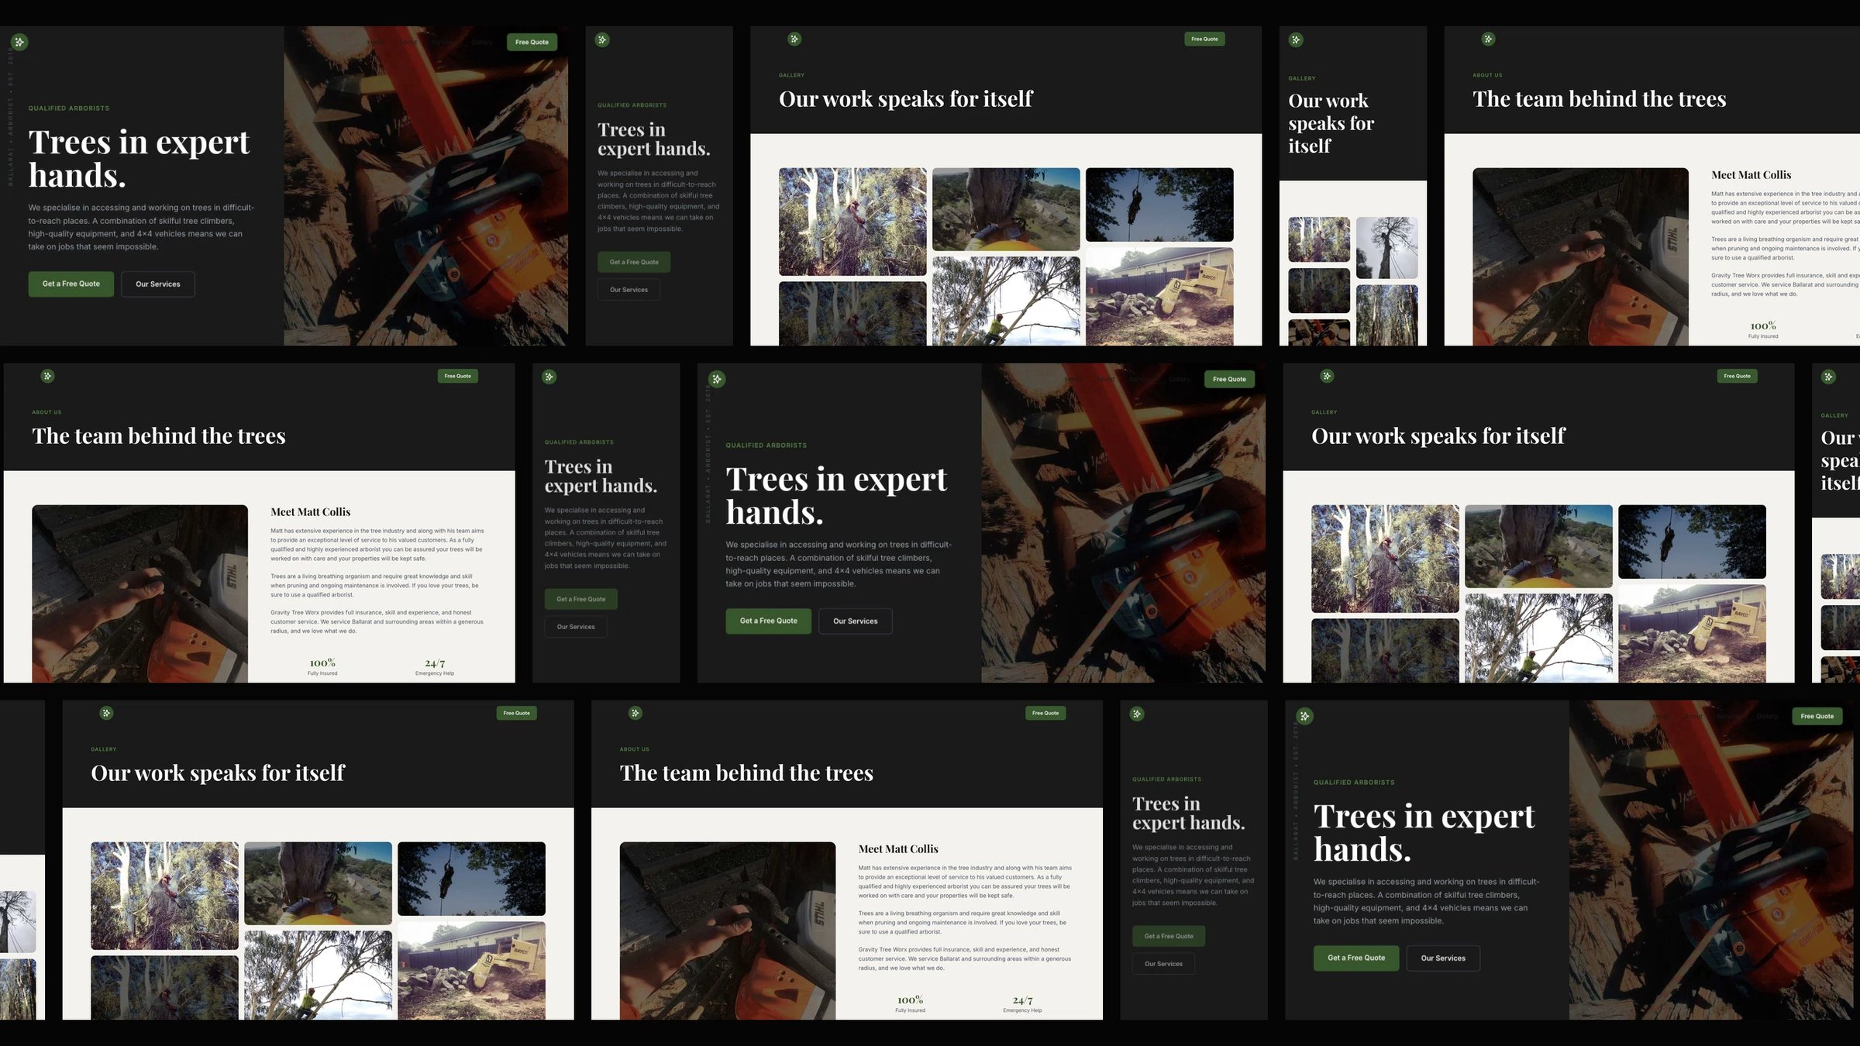Click '24/7' stat in bottom-row About mockup
The image size is (1860, 1046).
tap(1022, 1000)
